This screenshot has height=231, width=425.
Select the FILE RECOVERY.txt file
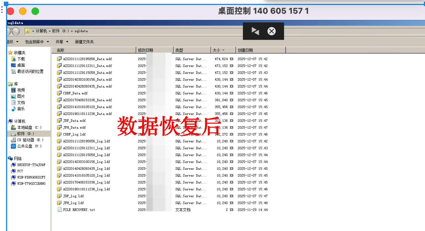(x=79, y=210)
